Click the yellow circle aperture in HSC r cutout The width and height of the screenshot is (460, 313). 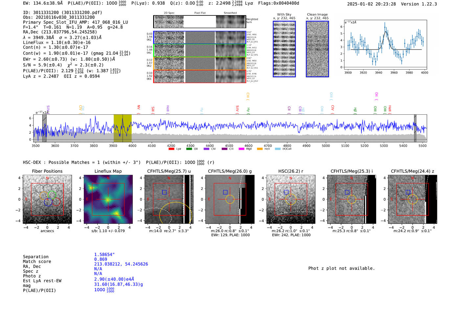point(291,199)
